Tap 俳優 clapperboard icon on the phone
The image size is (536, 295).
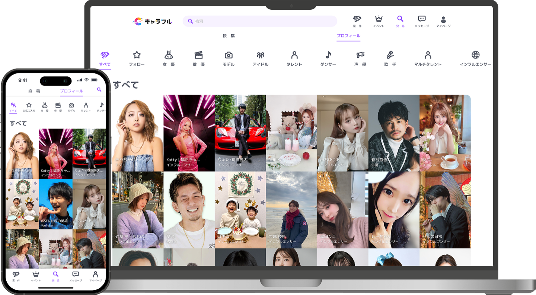click(x=58, y=105)
